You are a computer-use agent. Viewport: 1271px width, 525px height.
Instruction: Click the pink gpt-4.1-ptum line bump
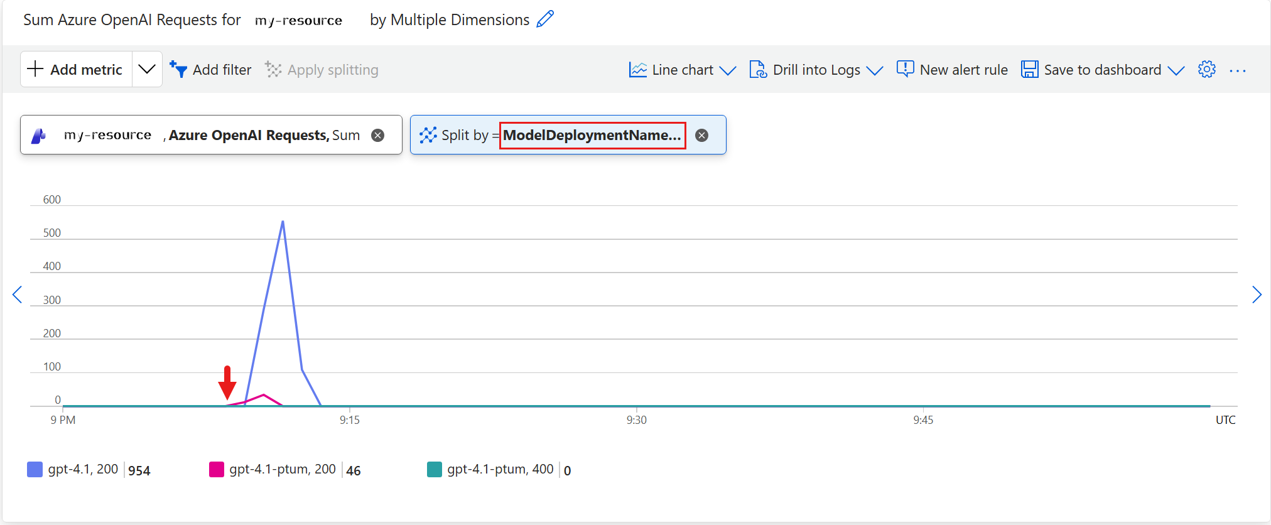(264, 395)
